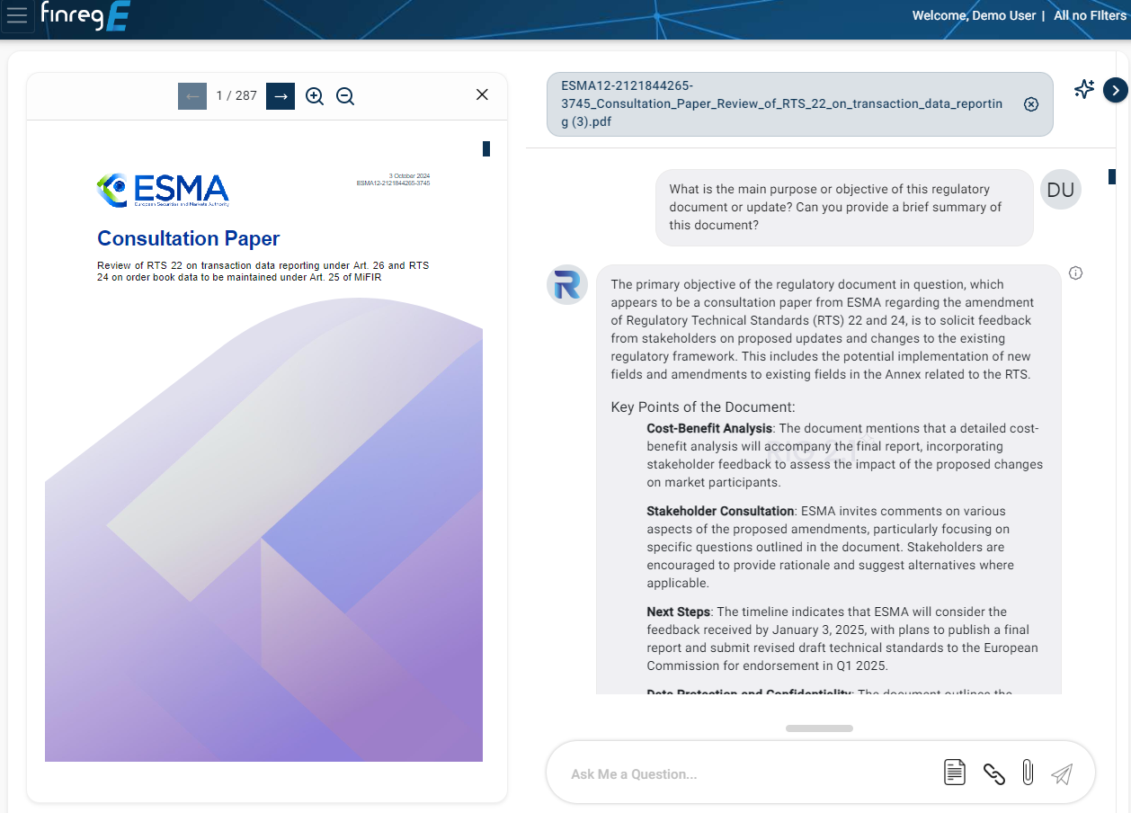Viewport: 1131px width, 813px height.
Task: Click the link icon in chat input
Action: (993, 773)
